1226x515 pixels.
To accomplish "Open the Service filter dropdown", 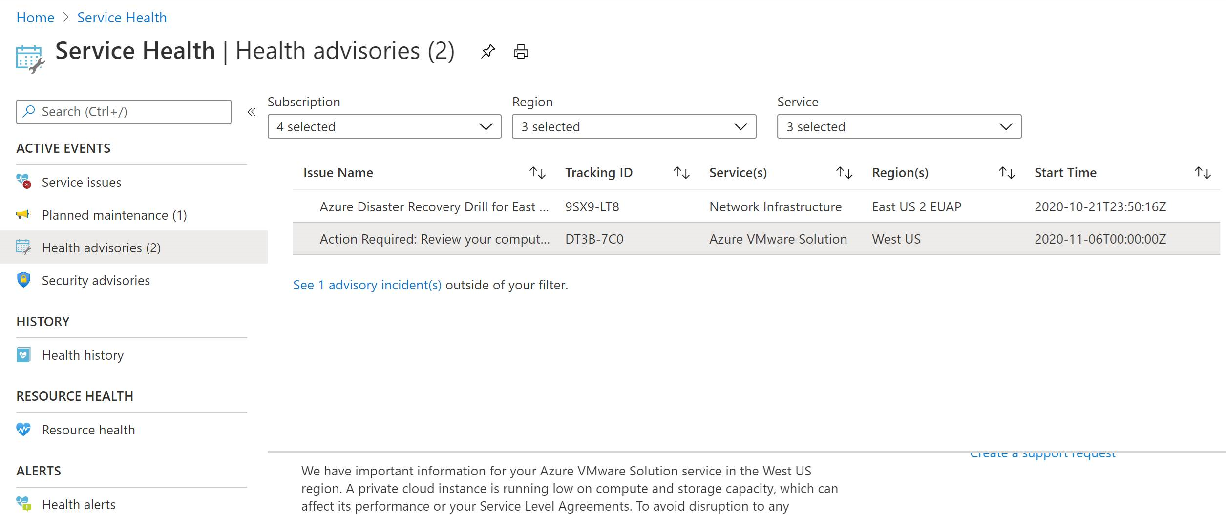I will point(899,127).
